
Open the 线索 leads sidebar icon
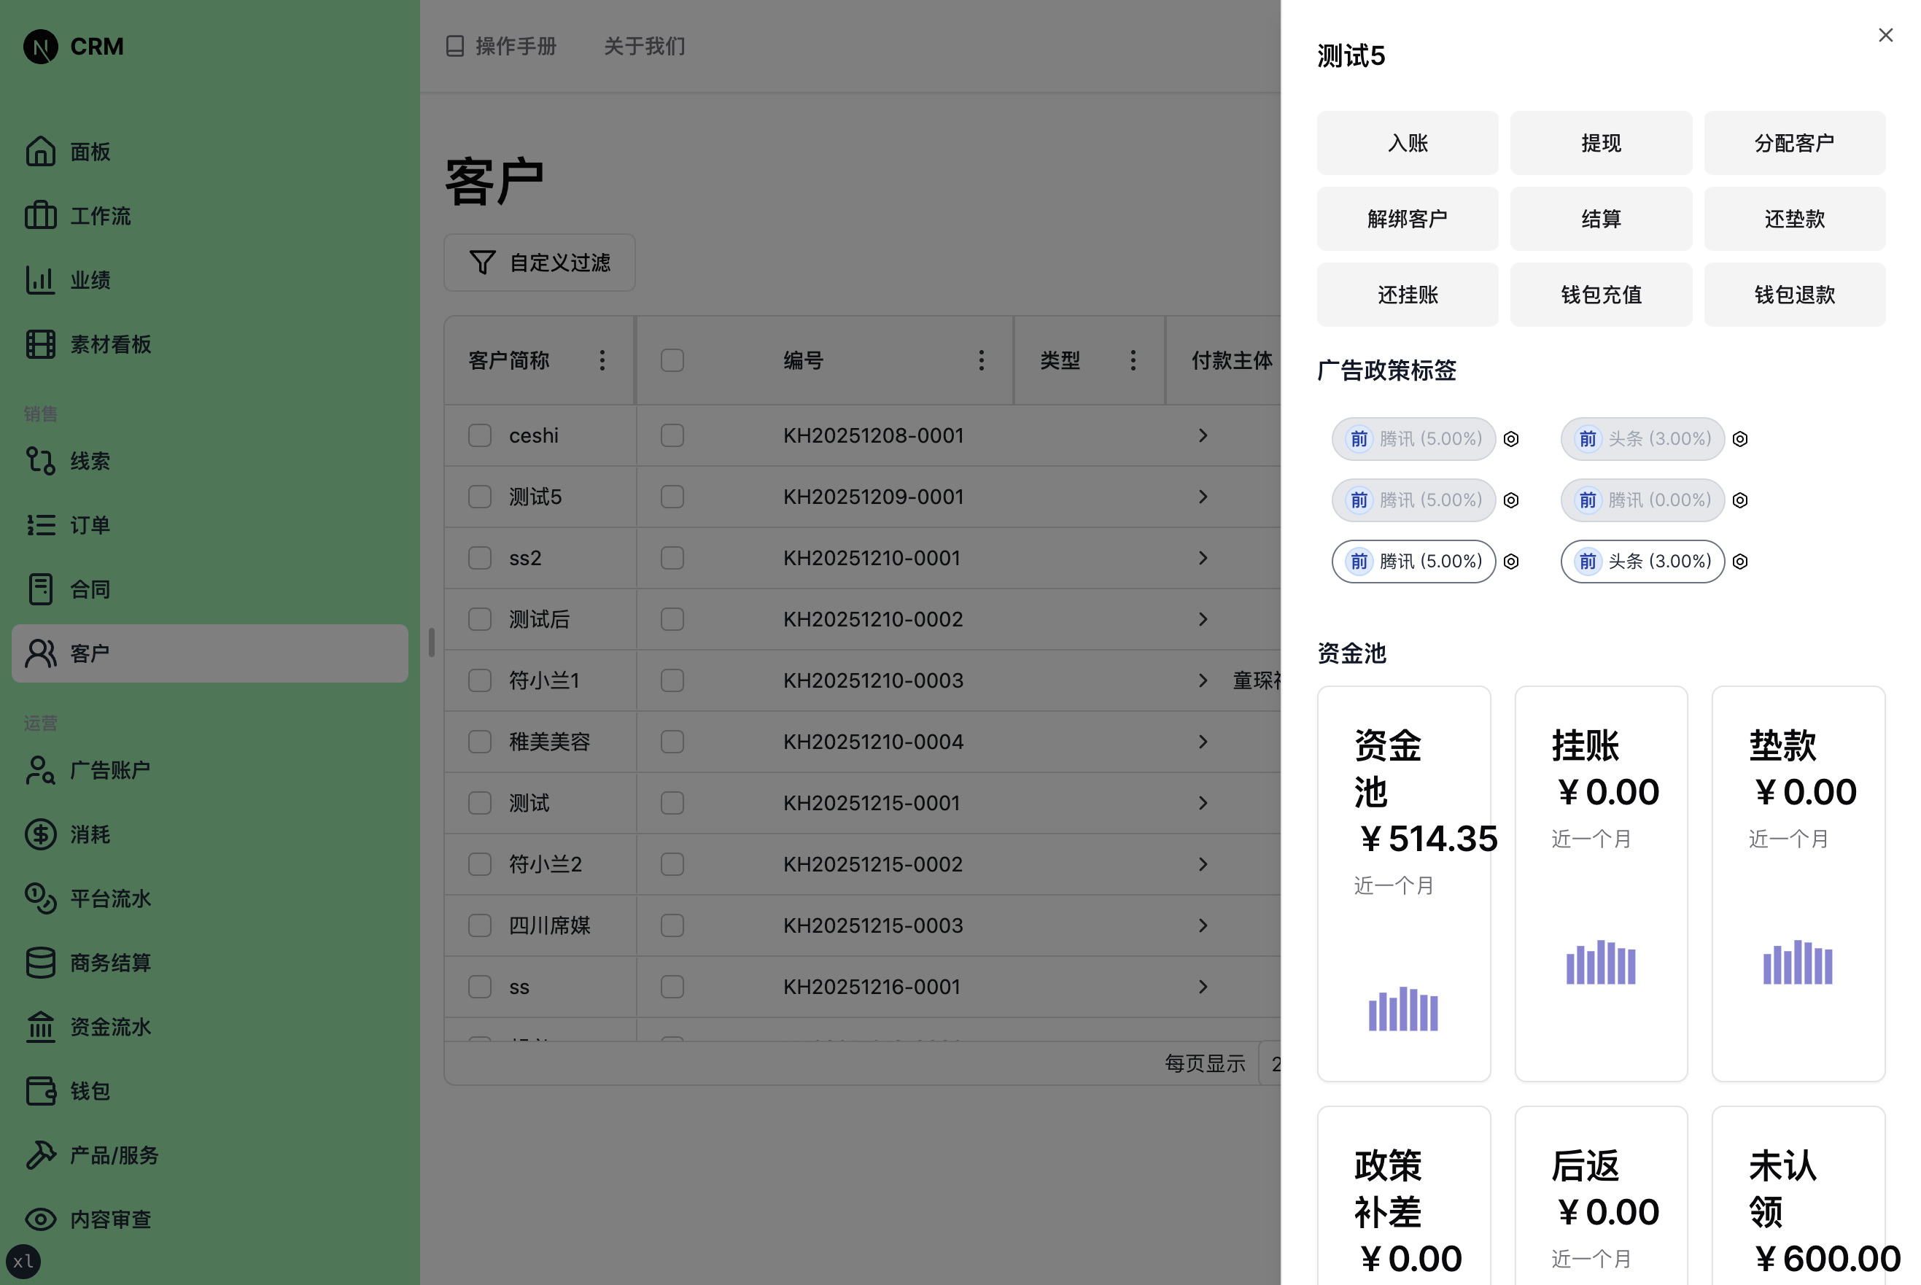[41, 461]
